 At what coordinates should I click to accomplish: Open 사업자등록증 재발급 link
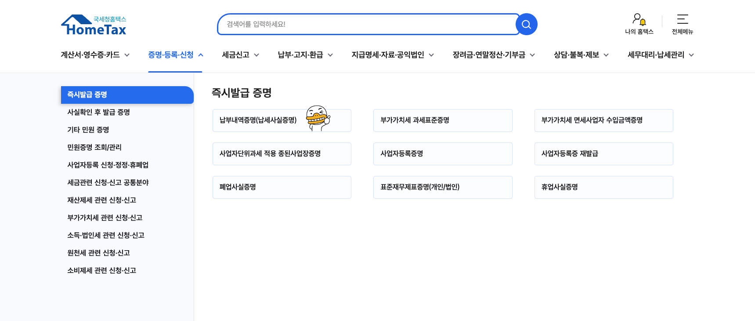click(604, 154)
